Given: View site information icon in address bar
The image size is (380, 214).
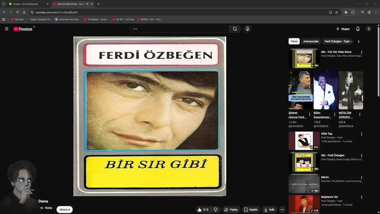Looking at the screenshot, I should click(32, 12).
